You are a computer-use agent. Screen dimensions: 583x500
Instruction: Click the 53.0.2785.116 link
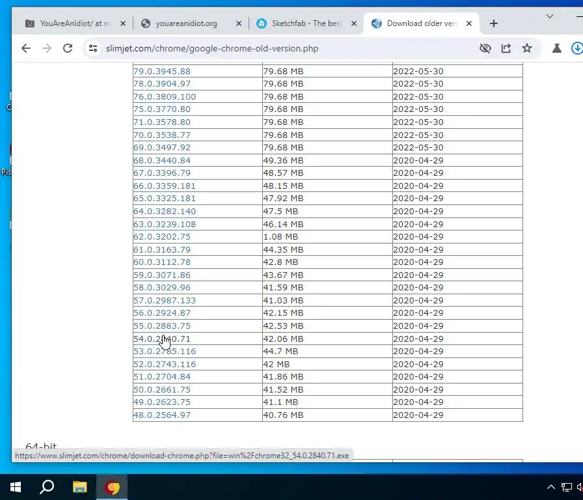pos(165,351)
